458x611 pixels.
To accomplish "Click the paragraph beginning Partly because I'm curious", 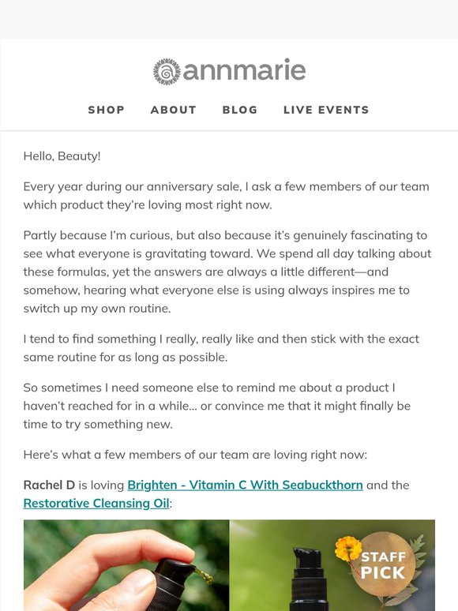I will [227, 272].
